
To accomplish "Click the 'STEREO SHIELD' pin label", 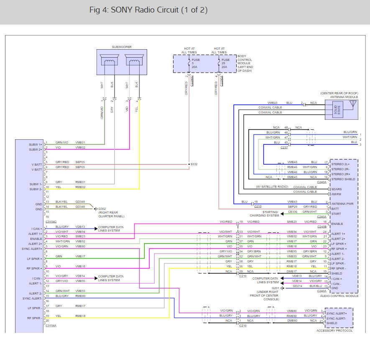I will coord(343,179).
